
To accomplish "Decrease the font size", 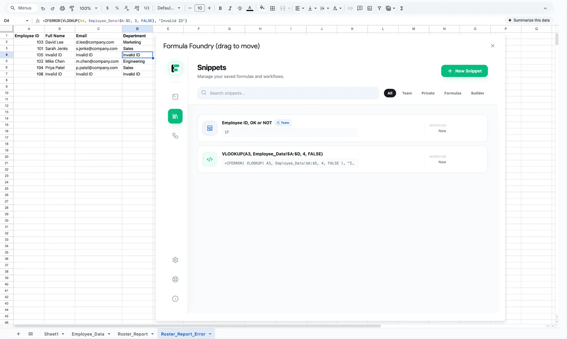I will [x=190, y=8].
